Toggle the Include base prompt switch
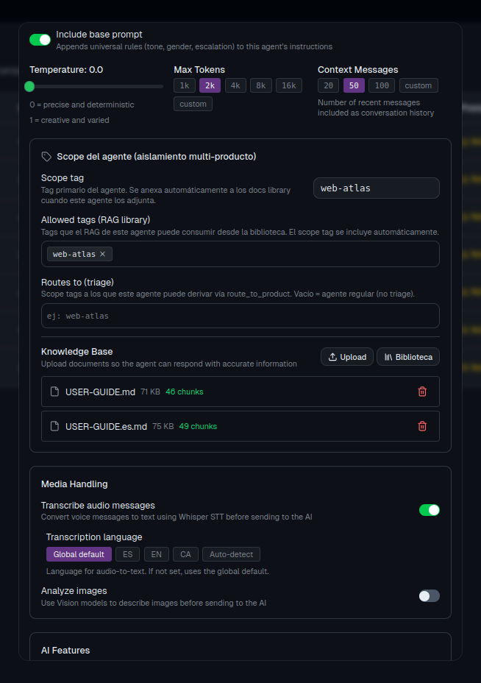This screenshot has width=481, height=683. 40,40
